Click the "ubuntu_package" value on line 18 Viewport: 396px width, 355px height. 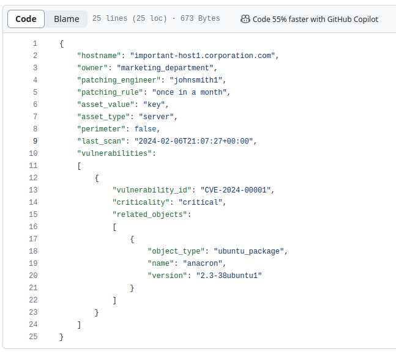(248, 251)
